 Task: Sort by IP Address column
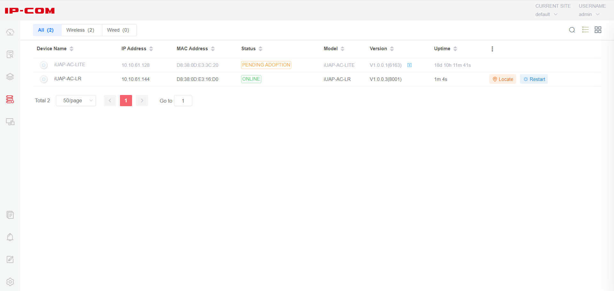(x=151, y=49)
